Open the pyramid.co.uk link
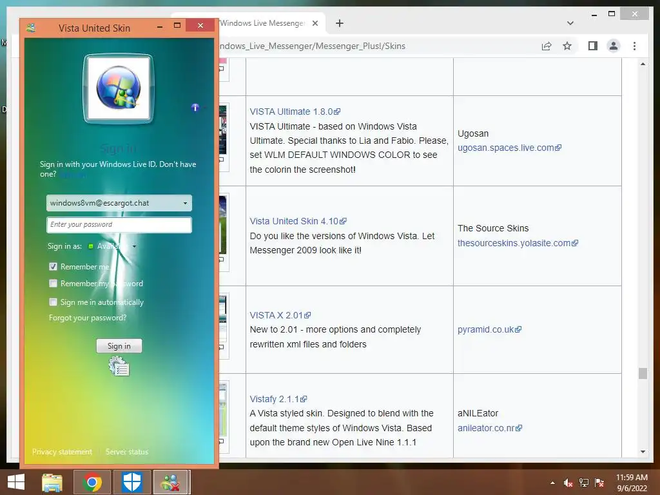 490,329
